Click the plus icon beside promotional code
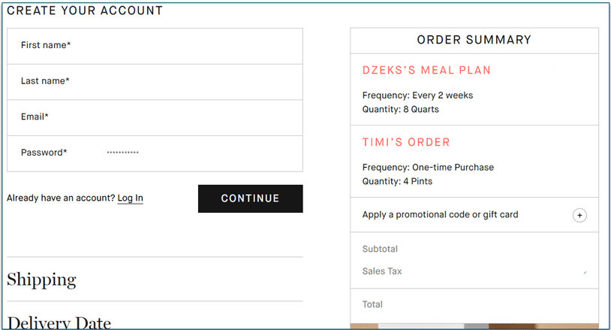The image size is (611, 330). click(x=579, y=215)
